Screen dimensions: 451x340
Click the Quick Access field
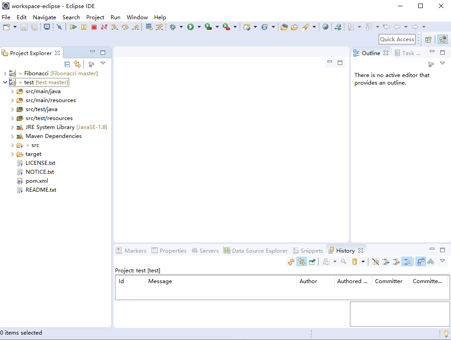[x=397, y=39]
